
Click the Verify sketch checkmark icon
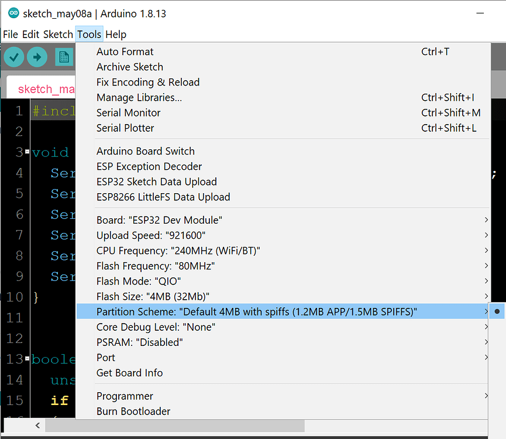13,57
